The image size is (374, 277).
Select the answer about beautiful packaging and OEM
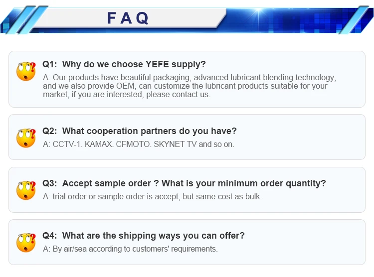pos(189,86)
